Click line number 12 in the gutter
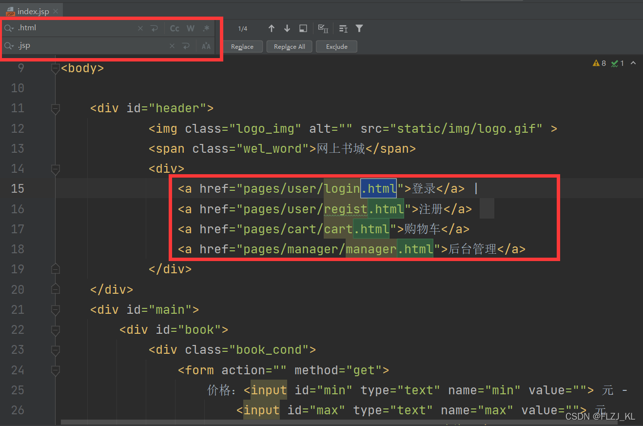 pyautogui.click(x=18, y=129)
